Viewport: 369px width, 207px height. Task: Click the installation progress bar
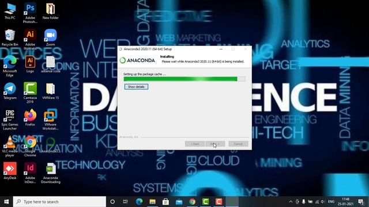tap(184, 79)
